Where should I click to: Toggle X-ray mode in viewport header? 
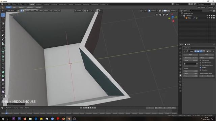click(160, 10)
